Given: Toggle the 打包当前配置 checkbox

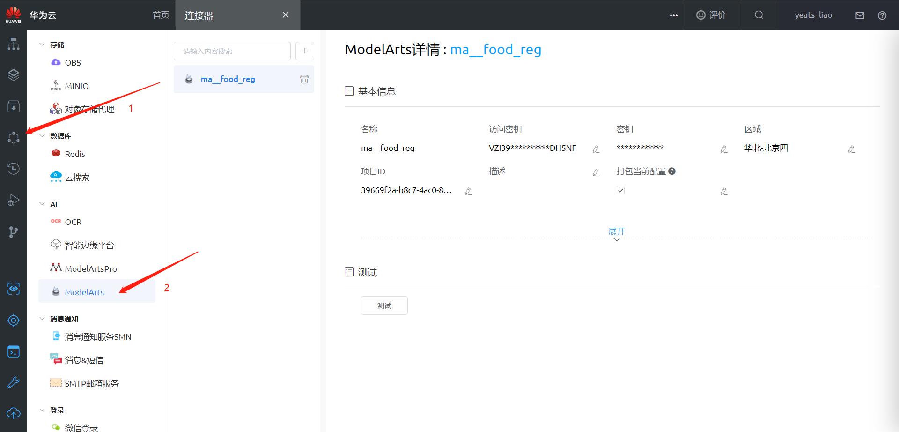Looking at the screenshot, I should (620, 190).
